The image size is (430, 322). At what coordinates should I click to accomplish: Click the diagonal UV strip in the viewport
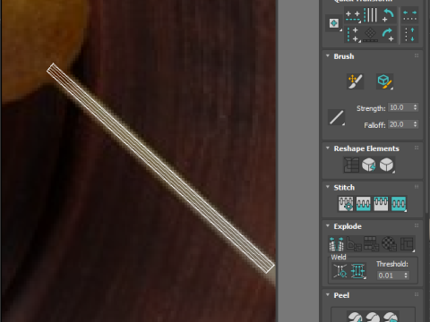coord(160,168)
